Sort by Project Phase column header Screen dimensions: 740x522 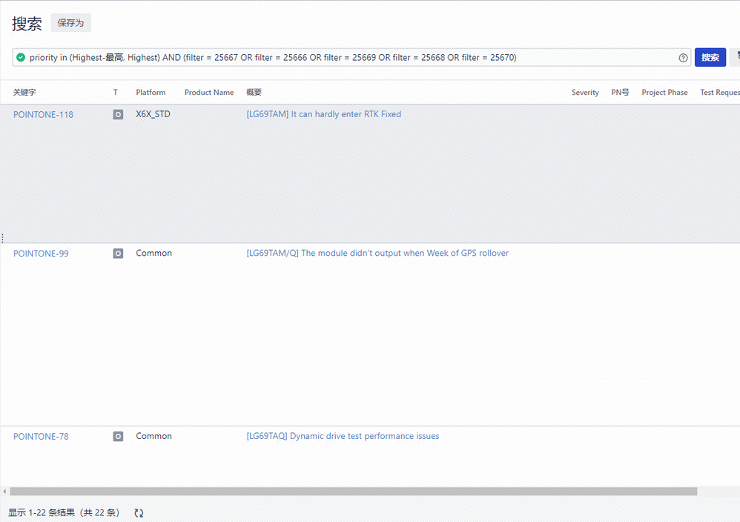coord(664,92)
